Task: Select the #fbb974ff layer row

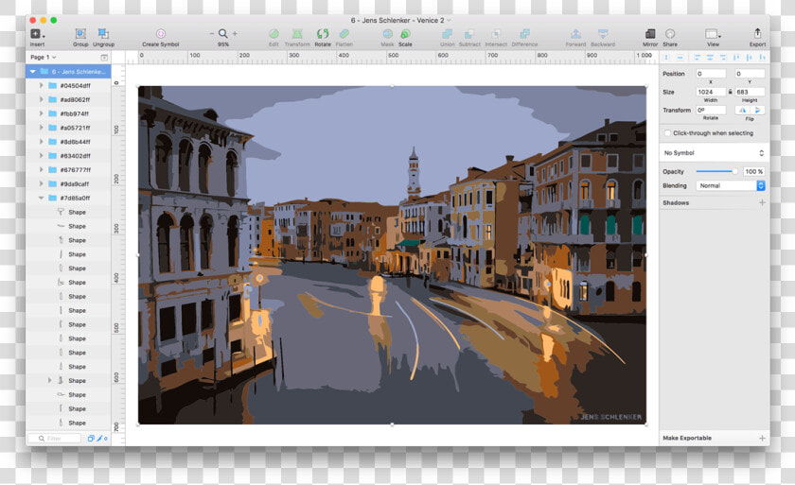Action: click(68, 113)
